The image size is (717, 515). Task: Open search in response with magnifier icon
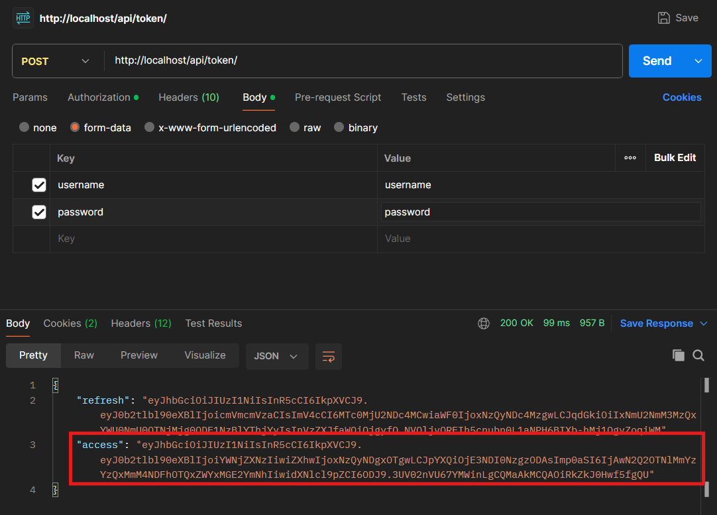point(698,355)
